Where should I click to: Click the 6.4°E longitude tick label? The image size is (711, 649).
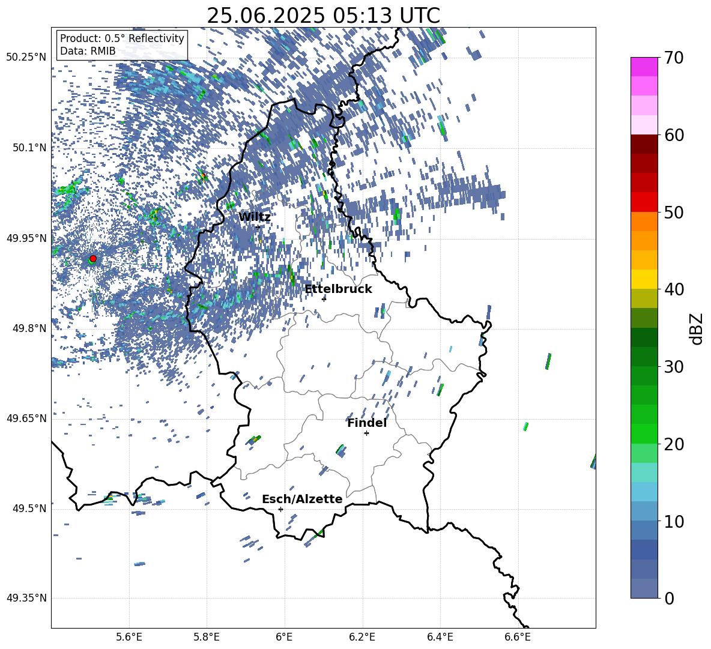click(440, 637)
